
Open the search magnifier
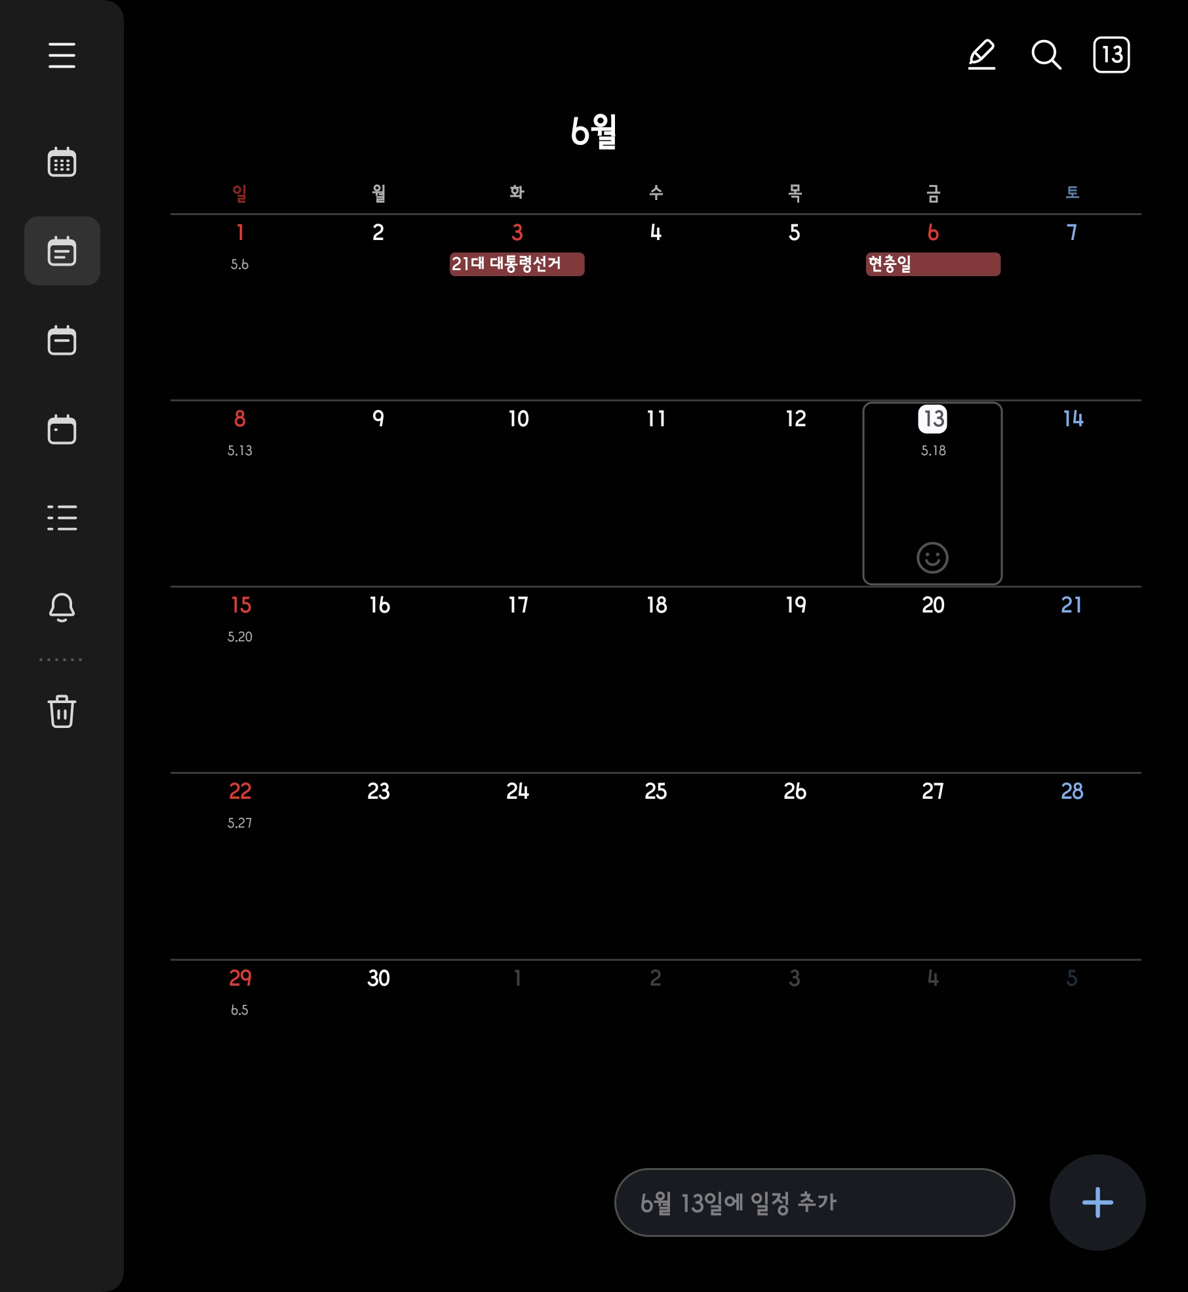click(x=1046, y=54)
